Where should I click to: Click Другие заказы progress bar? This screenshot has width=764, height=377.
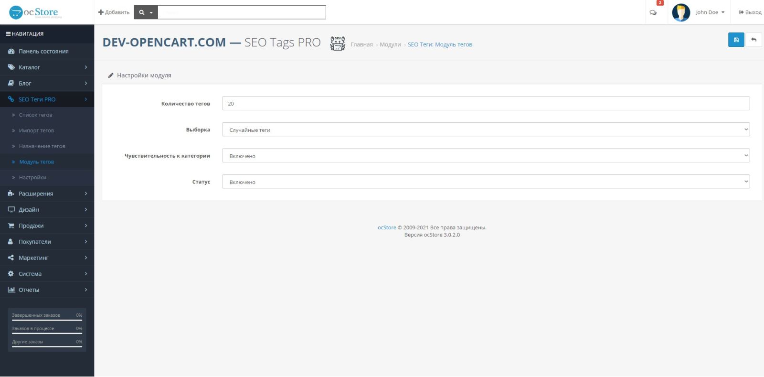(47, 346)
